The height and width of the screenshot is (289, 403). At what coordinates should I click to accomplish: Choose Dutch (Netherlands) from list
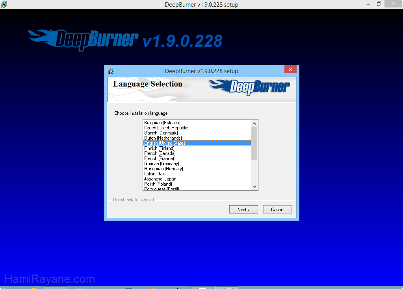click(197, 138)
